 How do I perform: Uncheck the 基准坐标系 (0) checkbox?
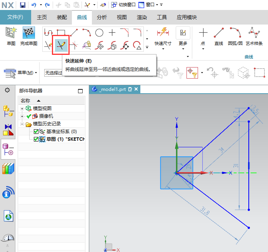click(37, 132)
